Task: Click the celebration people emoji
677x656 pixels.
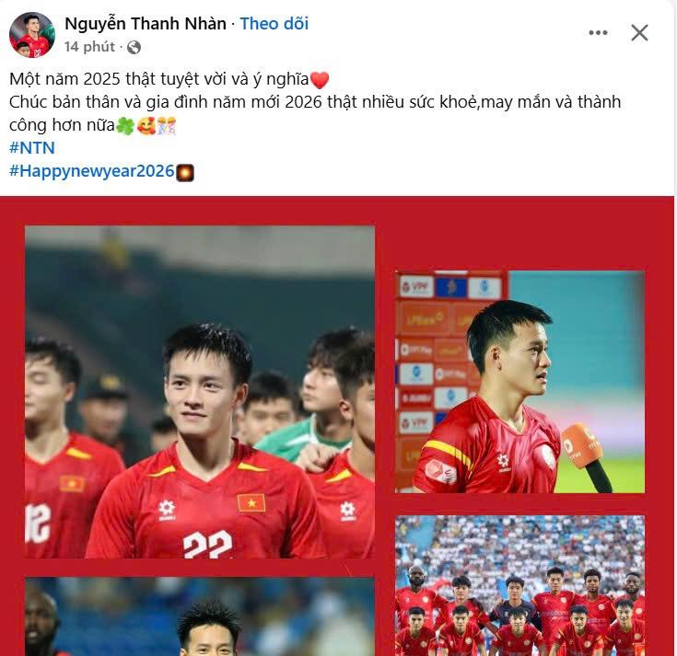Action: tap(167, 126)
